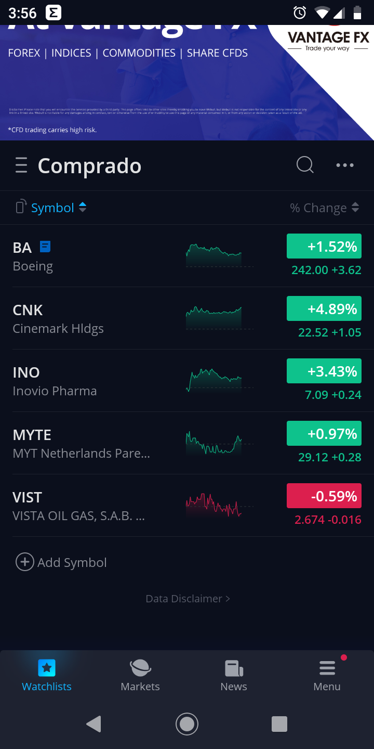
Task: Open the watchlist hamburger menu icon
Action: [21, 165]
